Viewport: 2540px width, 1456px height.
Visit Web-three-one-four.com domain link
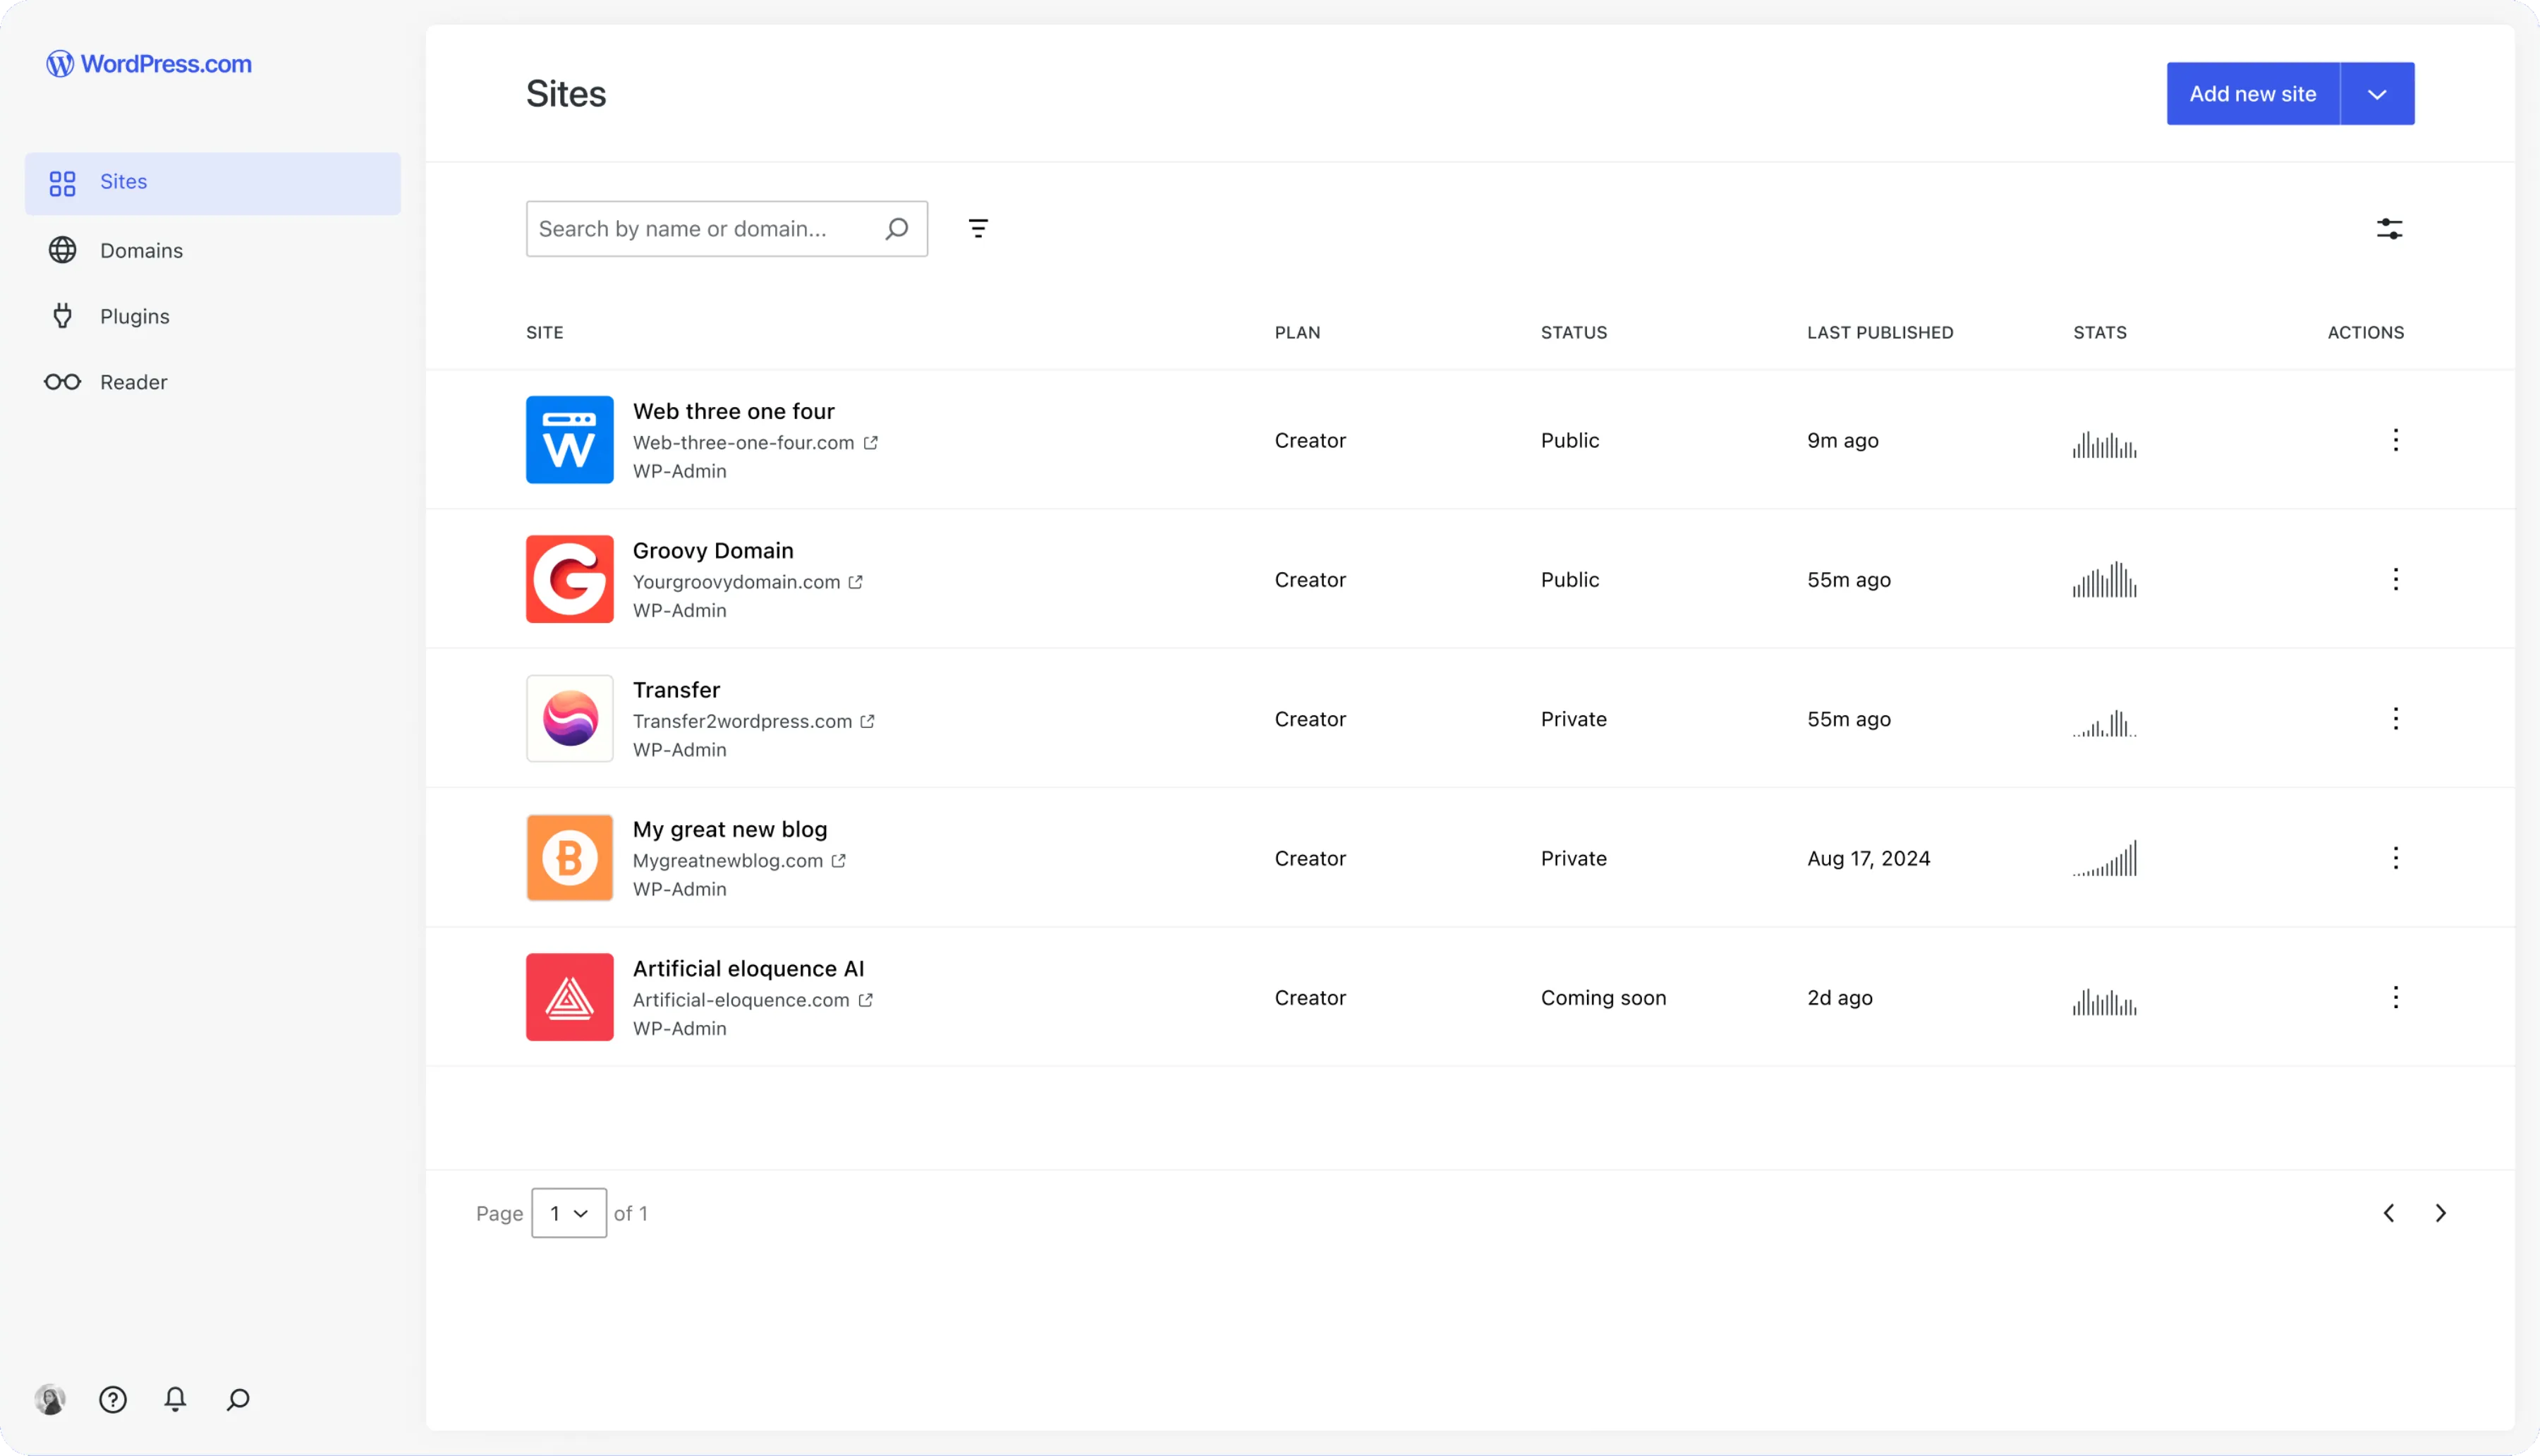click(x=755, y=443)
